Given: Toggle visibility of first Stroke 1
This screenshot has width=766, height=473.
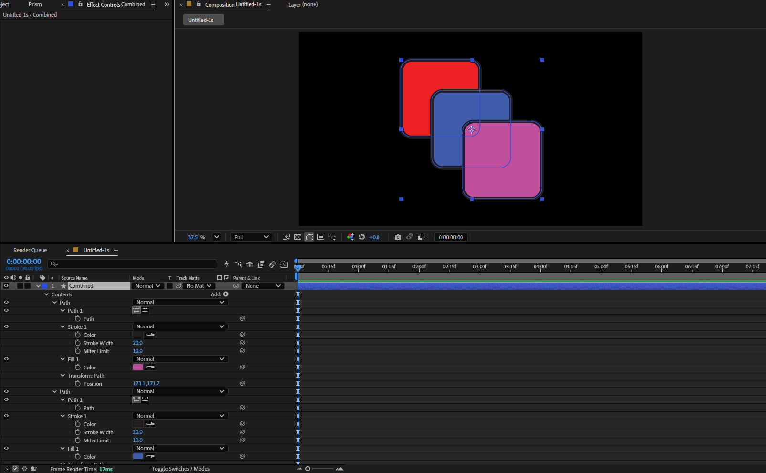Looking at the screenshot, I should (x=6, y=326).
